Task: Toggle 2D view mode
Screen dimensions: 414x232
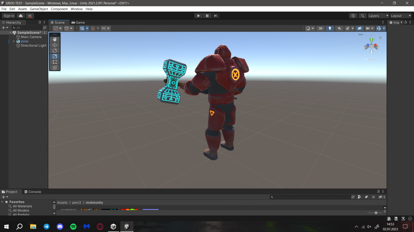Action: click(320, 28)
